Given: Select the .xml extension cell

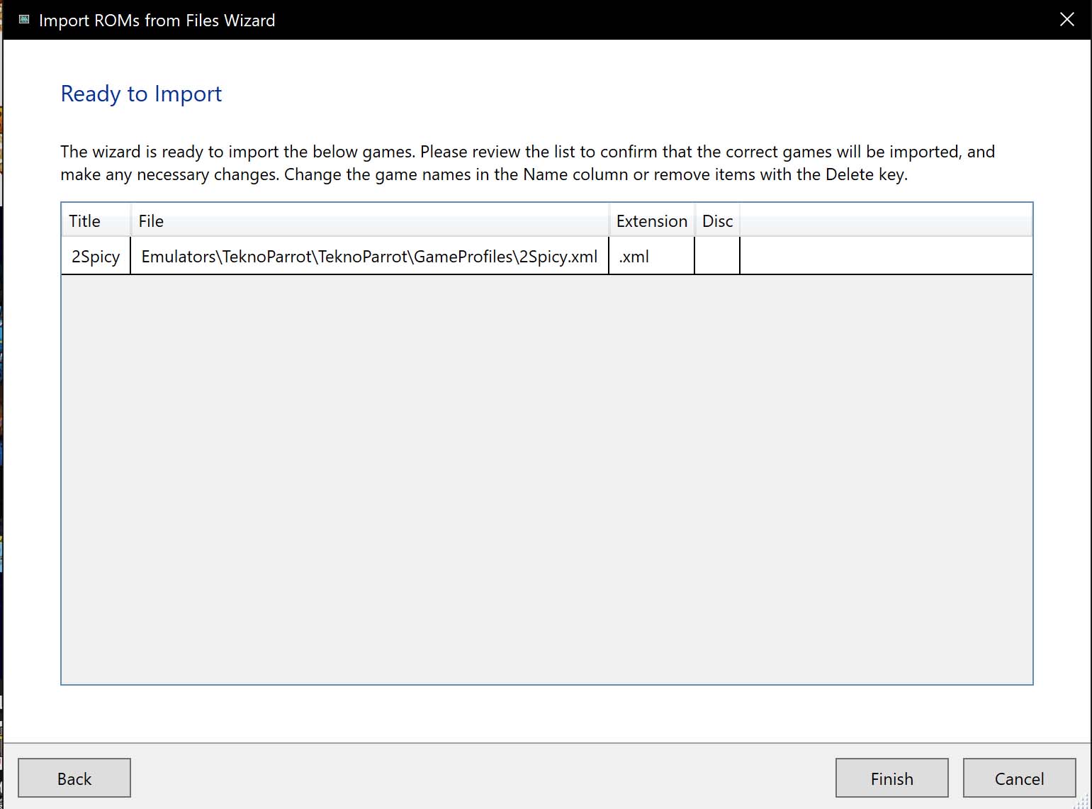Looking at the screenshot, I should pos(651,257).
